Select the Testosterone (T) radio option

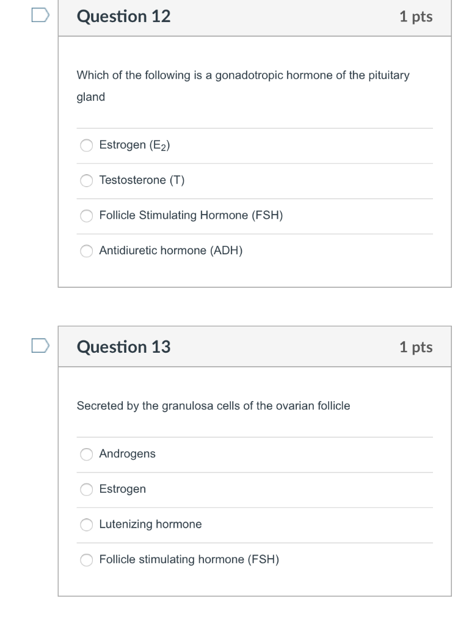pos(87,180)
